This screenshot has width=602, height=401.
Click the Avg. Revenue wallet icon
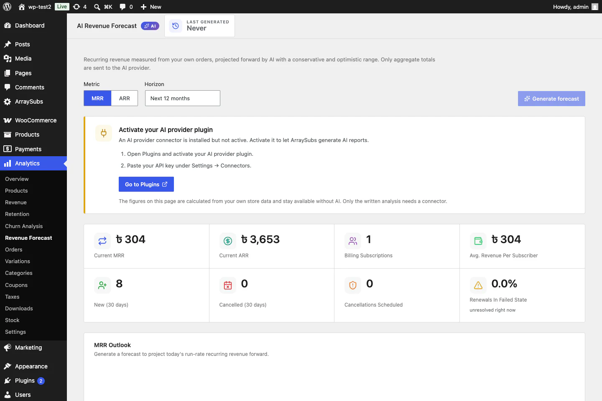(478, 241)
